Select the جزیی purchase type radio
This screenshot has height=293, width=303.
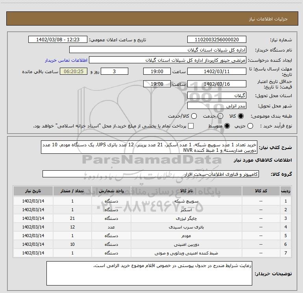click(x=250, y=126)
